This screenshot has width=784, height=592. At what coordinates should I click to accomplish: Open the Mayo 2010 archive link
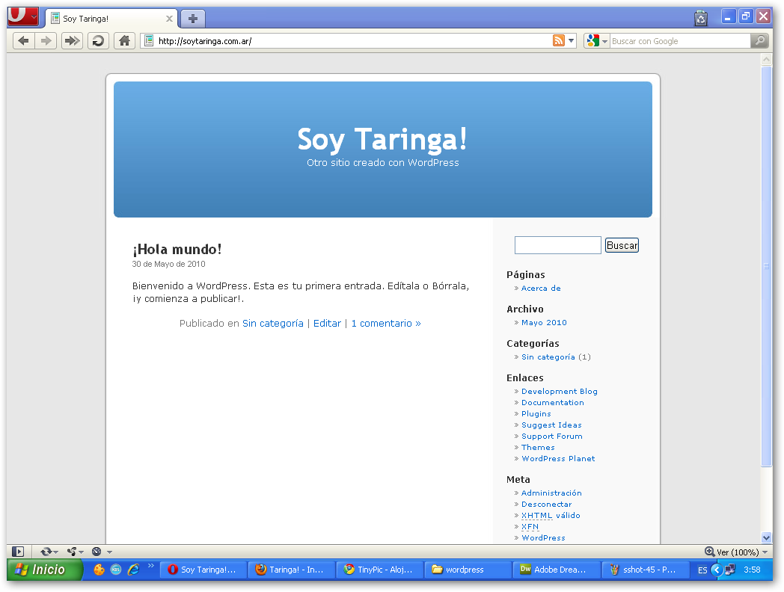[544, 323]
